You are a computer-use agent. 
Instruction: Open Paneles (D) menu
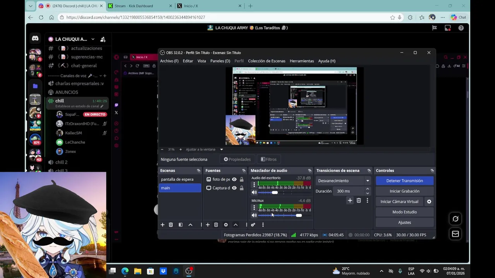pos(220,61)
